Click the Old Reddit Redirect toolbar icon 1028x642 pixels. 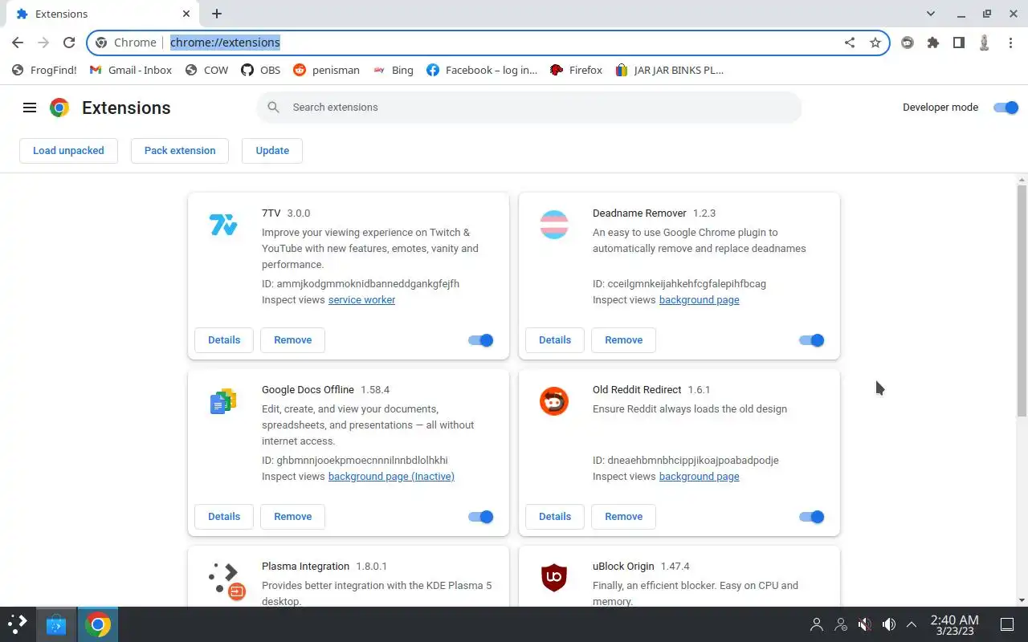click(908, 43)
